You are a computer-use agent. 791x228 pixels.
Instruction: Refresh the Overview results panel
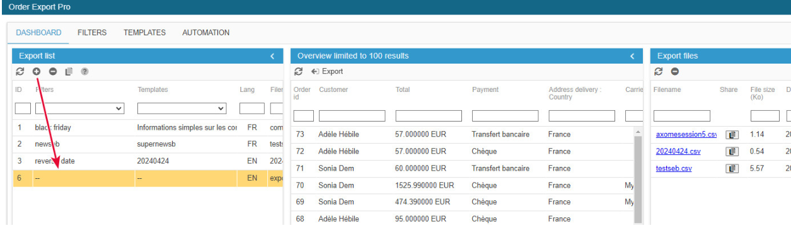(299, 72)
